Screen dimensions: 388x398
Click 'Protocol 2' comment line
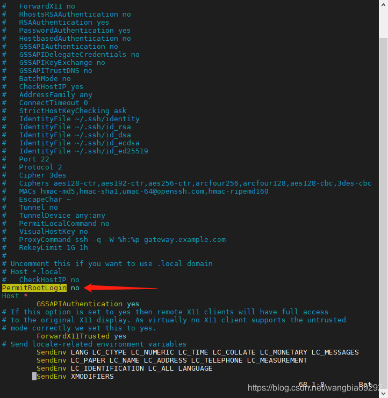(x=32, y=167)
